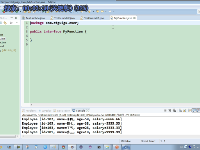Switch to the TestLambda1.java editor tab
Image resolution: width=200 pixels, height=150 pixels.
pyautogui.click(x=93, y=18)
